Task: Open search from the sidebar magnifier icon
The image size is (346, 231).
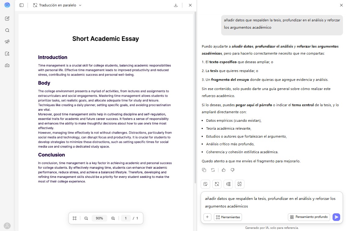Action: click(x=7, y=31)
